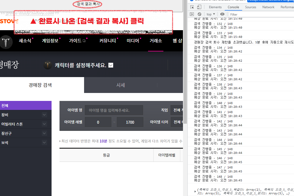The image size is (294, 196).
Task: Expand the 장비 category chevron
Action: point(44,115)
